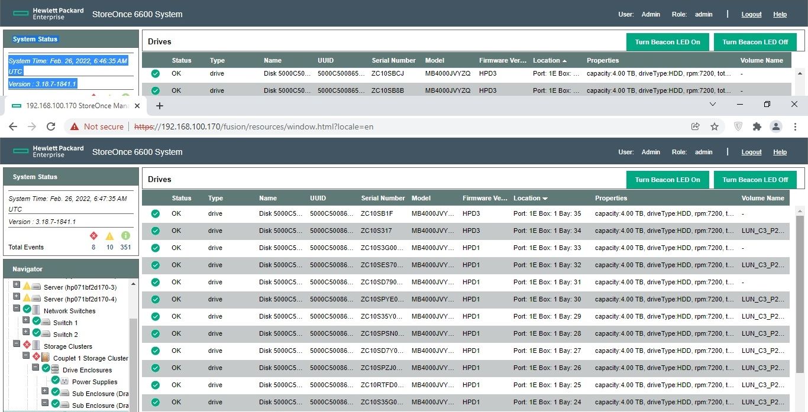This screenshot has width=808, height=412.
Task: Click the green check icon on the Bay 31 row
Action: click(156, 283)
